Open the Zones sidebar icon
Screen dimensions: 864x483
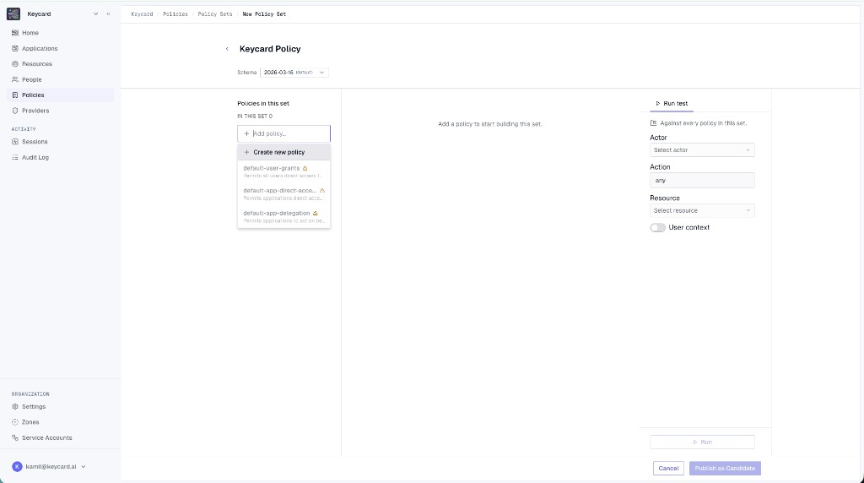click(x=15, y=422)
